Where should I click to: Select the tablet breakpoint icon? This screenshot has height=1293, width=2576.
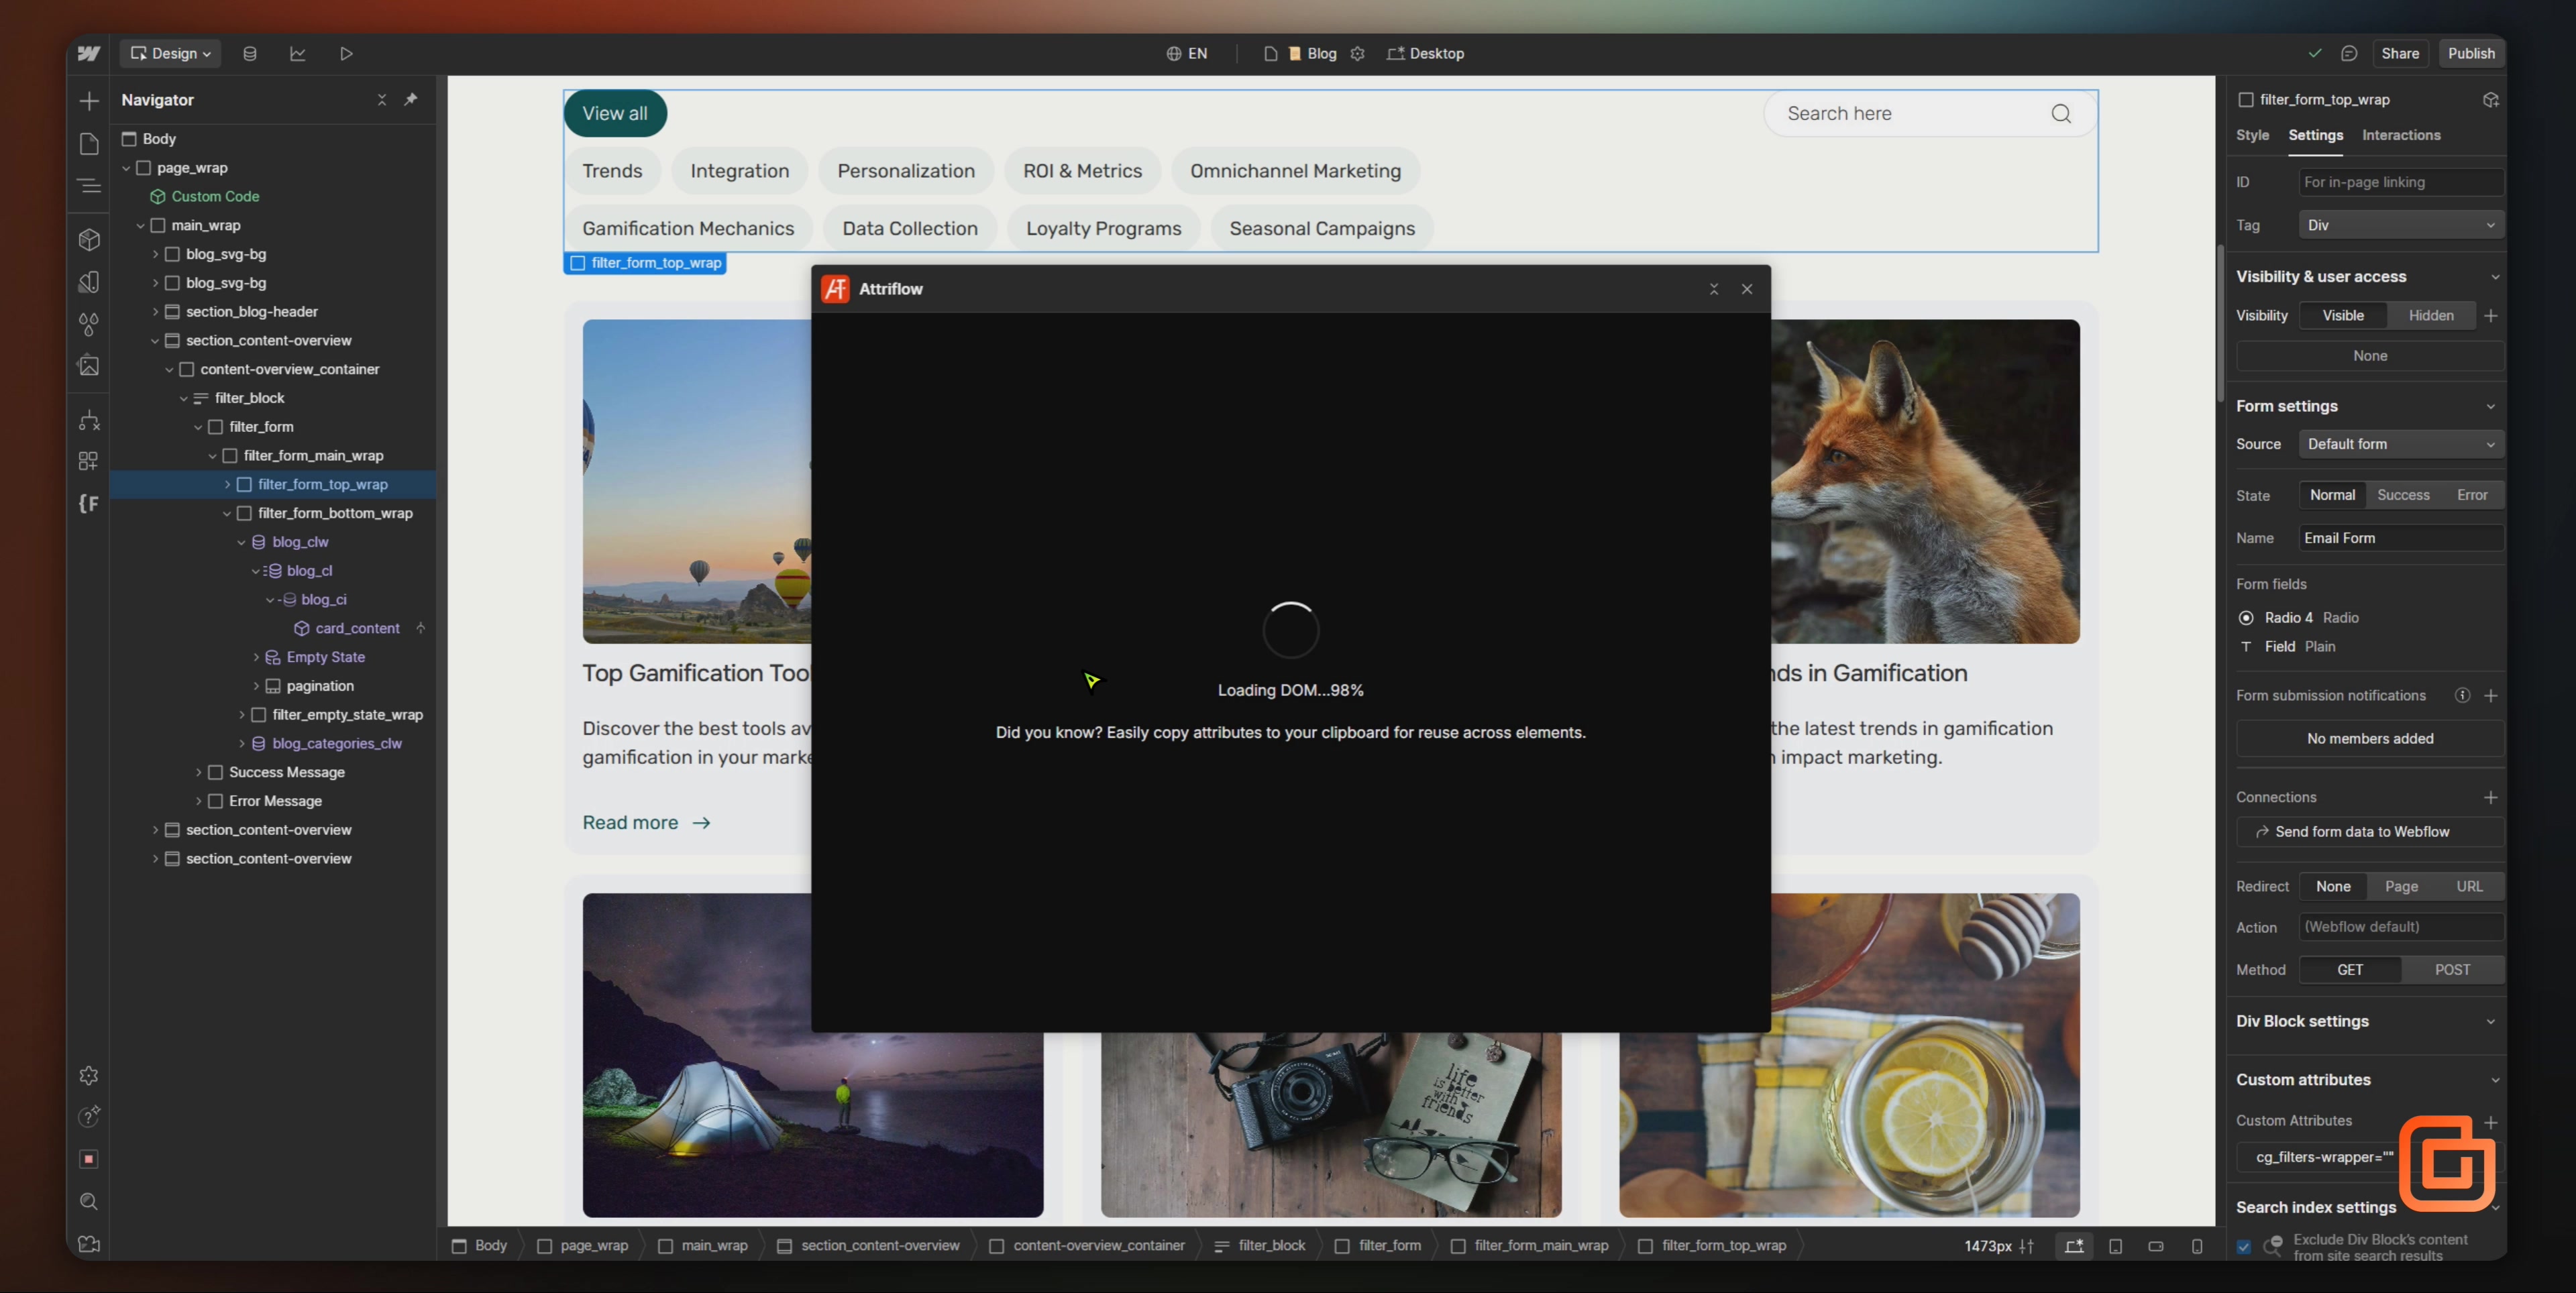click(2115, 1246)
